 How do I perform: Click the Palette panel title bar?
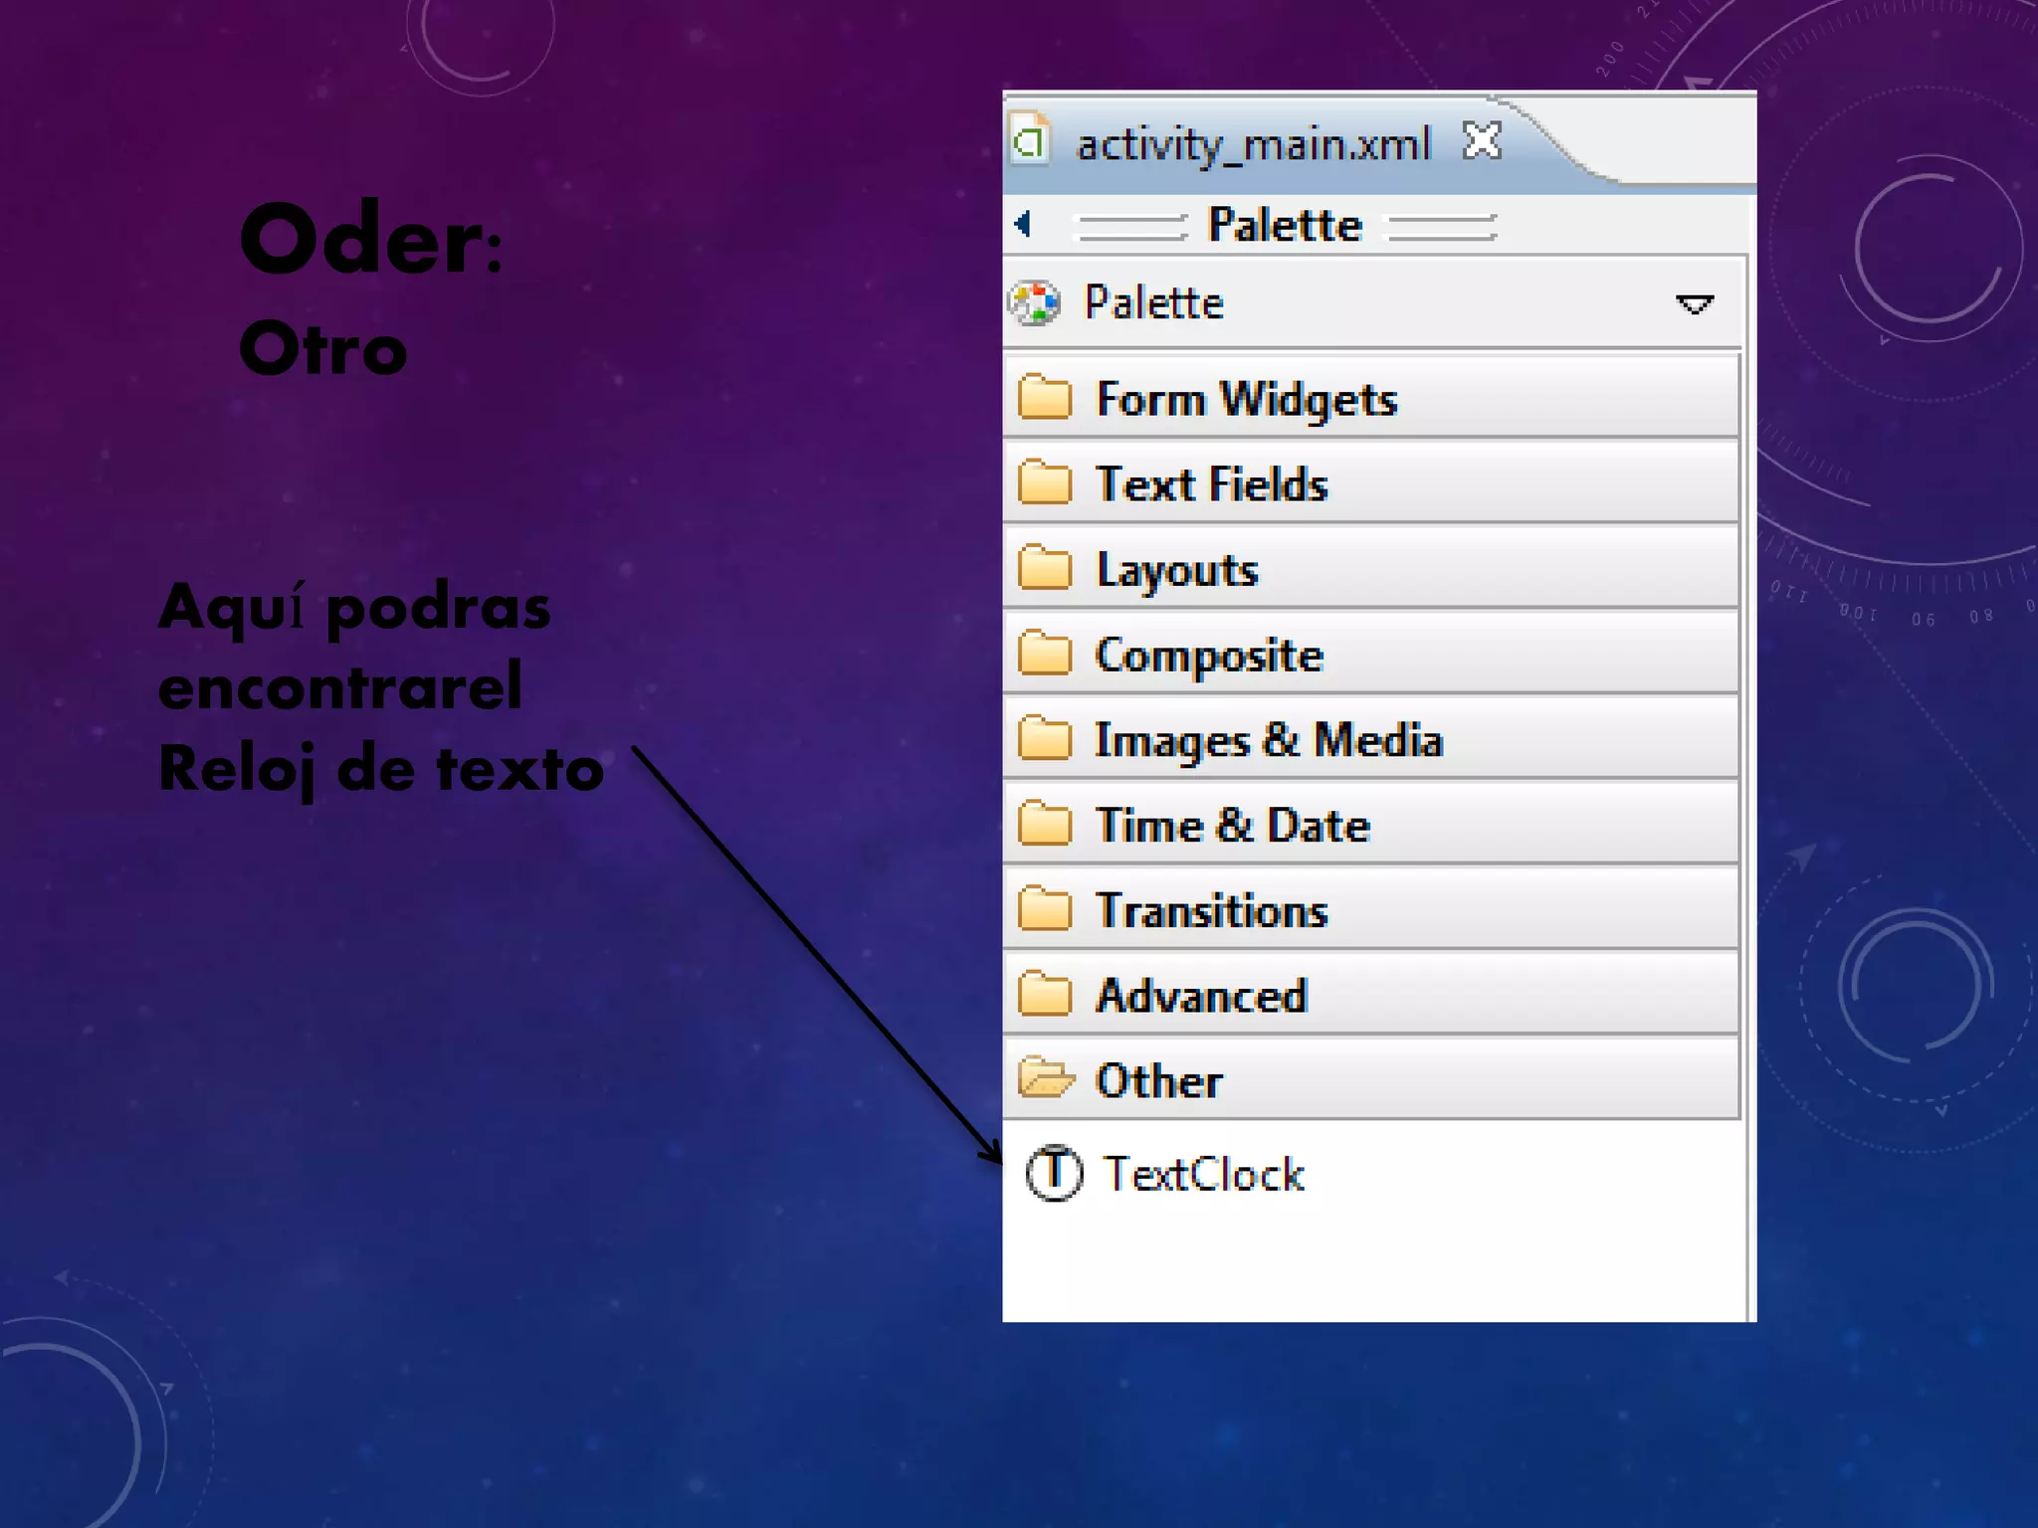tap(1284, 225)
